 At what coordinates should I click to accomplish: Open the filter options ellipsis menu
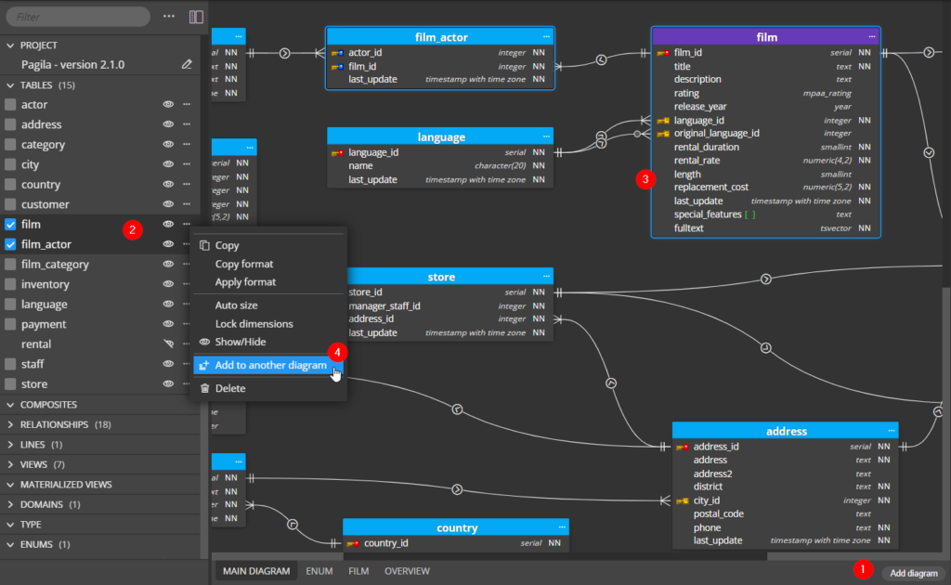[x=169, y=17]
